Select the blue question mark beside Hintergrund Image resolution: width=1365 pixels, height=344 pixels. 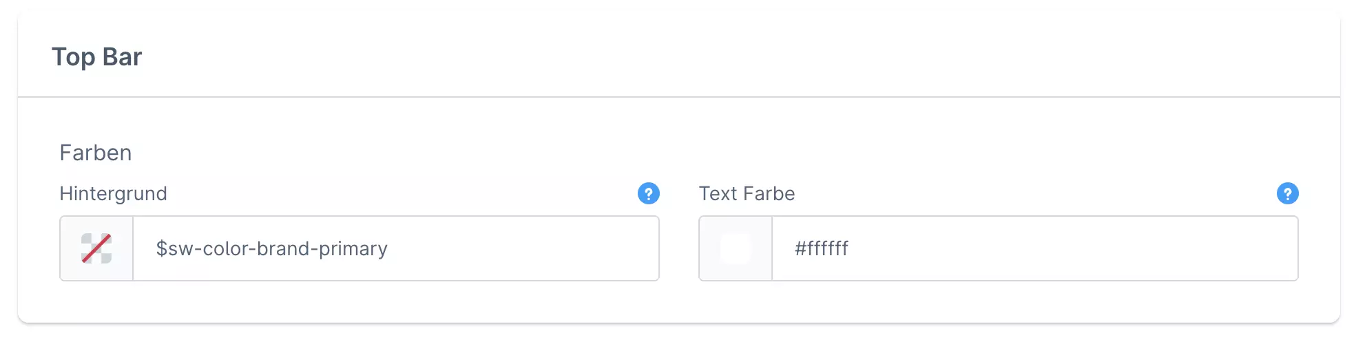pos(648,193)
